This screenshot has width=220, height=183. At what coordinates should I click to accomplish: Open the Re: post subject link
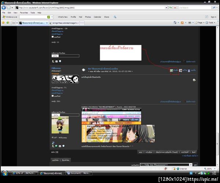pyautogui.click(x=103, y=69)
